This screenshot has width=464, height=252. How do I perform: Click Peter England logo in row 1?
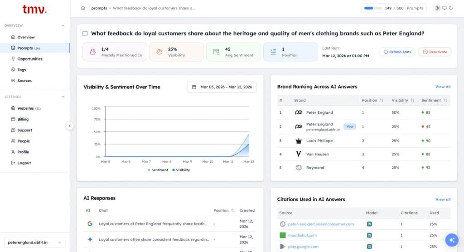tap(299, 112)
